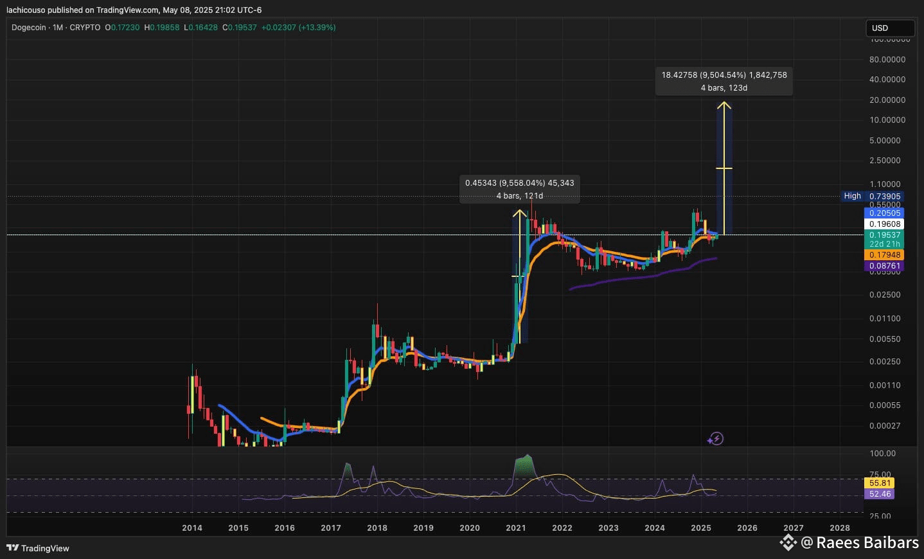This screenshot has height=559, width=924.
Task: Click the 2023 label on the time axis
Action: coord(609,528)
